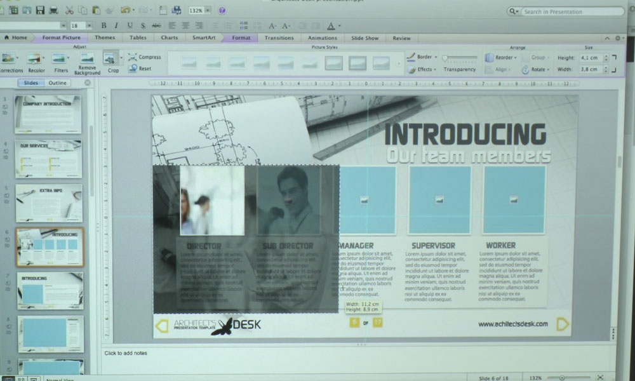Click the Save icon in the toolbar
Viewport: 635px width, 381px height.
point(40,10)
